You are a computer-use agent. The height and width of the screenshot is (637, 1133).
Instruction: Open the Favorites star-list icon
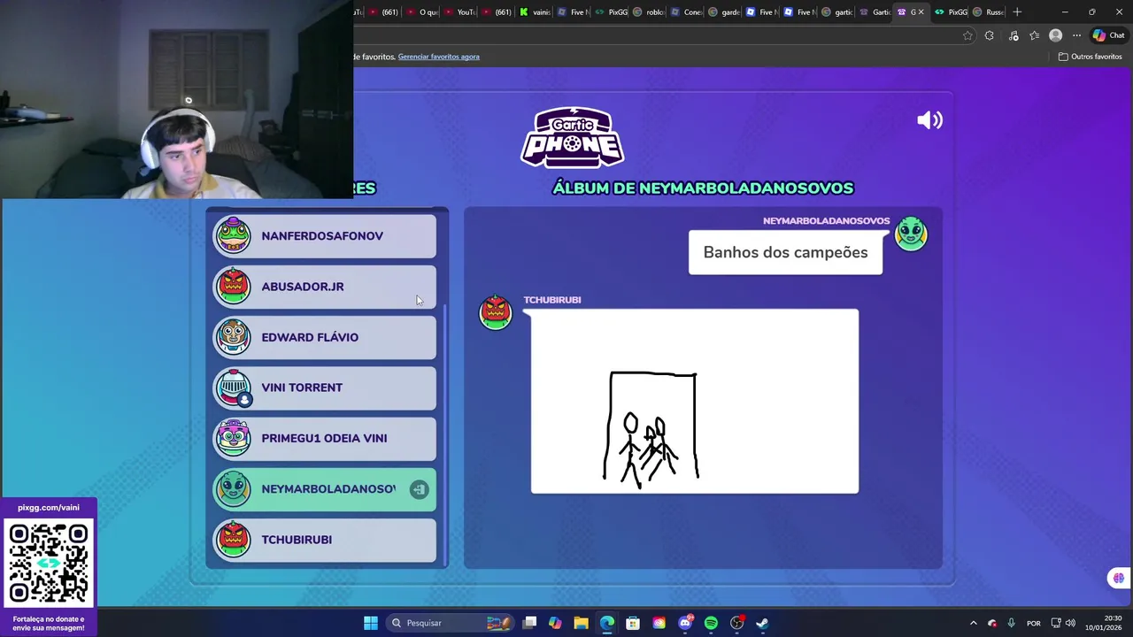1034,35
